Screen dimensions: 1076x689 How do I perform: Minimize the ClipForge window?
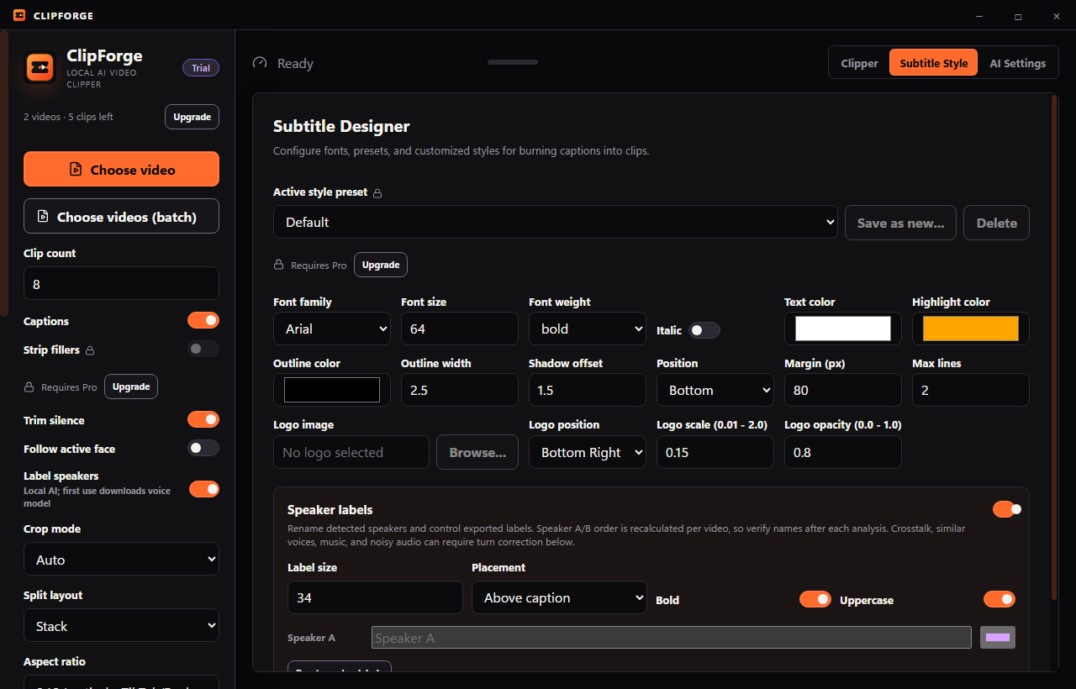979,16
